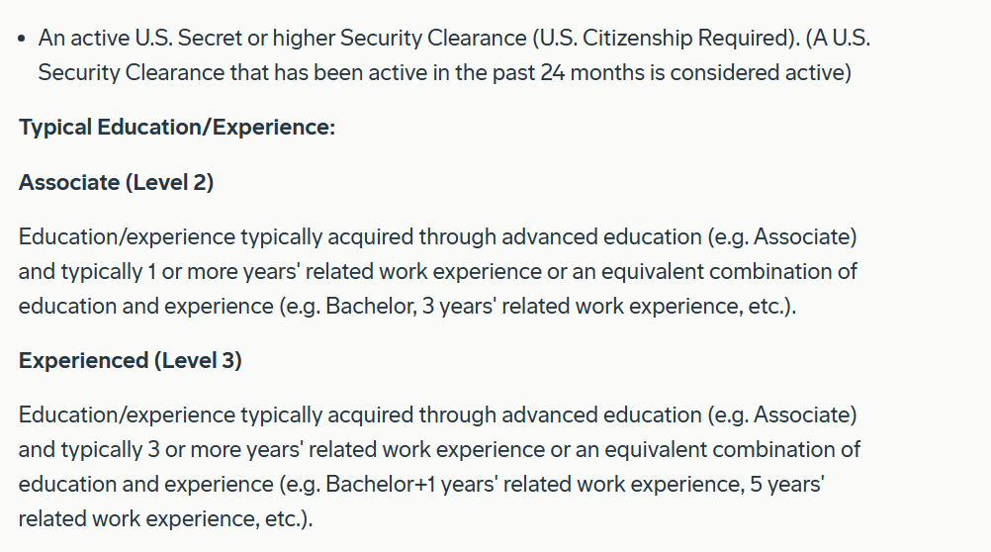Click "Education/experience" starting the Experienced paragraph
This screenshot has height=552, width=991.
point(127,415)
